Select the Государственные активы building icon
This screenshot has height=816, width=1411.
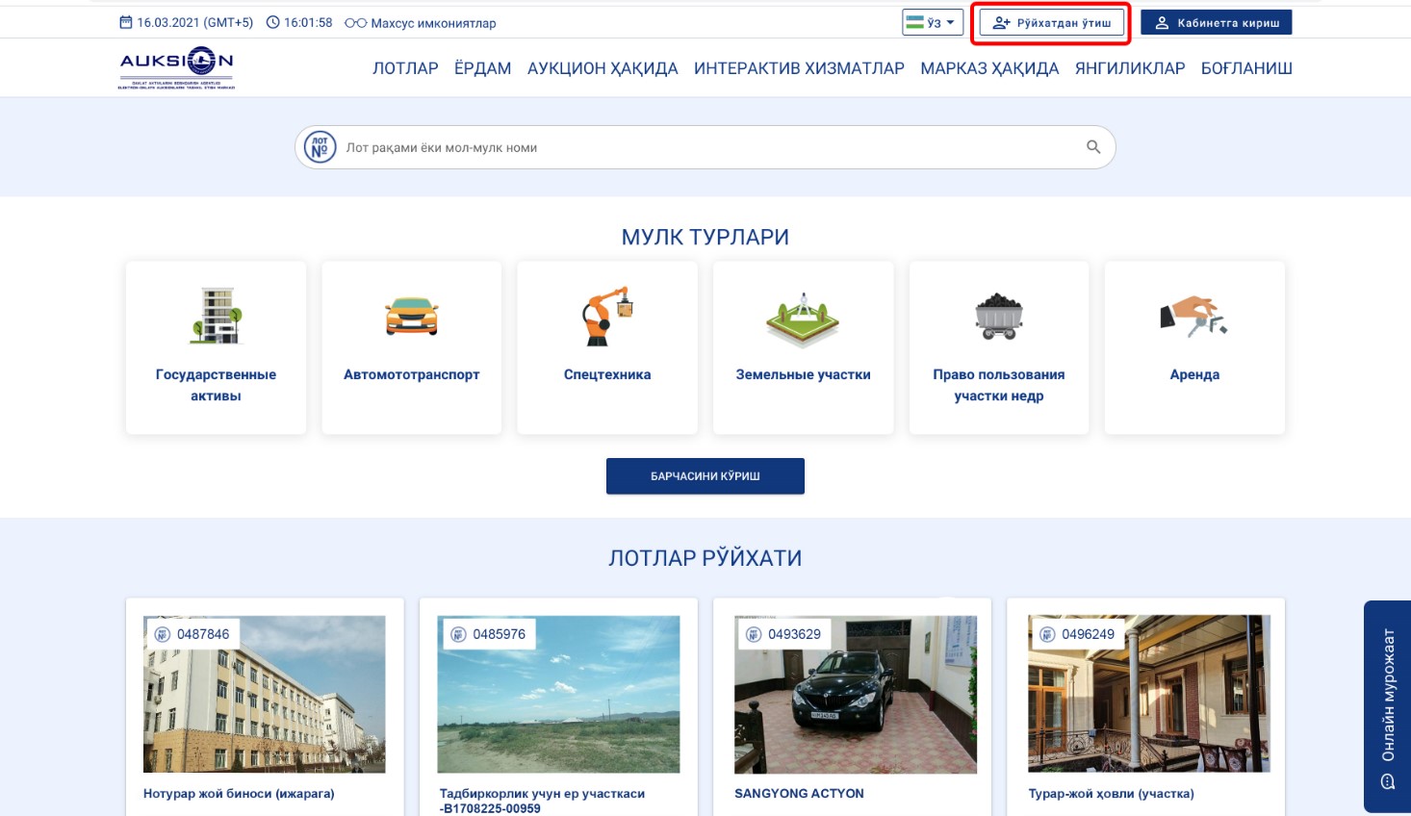pos(216,316)
